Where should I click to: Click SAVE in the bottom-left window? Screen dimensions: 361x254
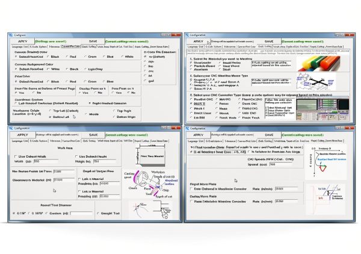click(93, 135)
